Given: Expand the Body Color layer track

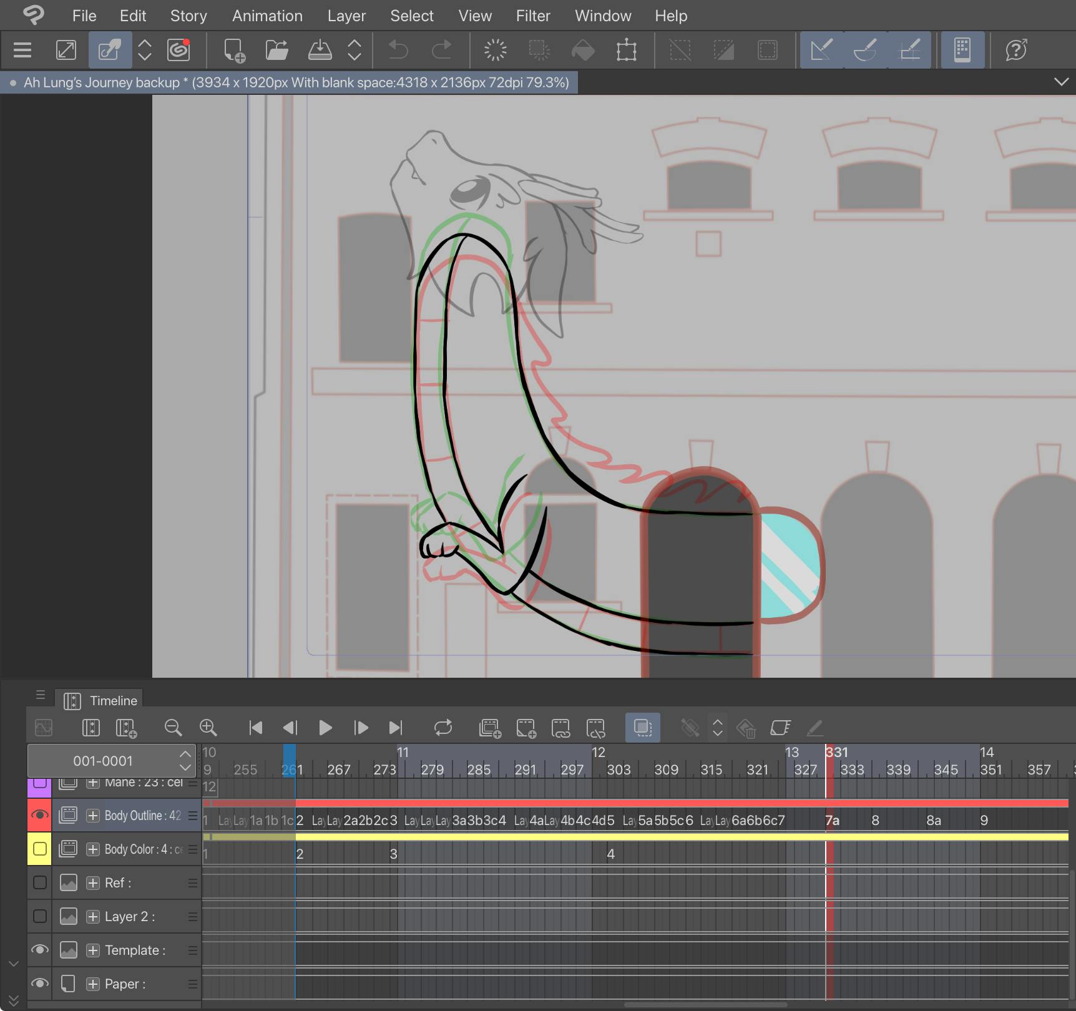Looking at the screenshot, I should [x=93, y=849].
